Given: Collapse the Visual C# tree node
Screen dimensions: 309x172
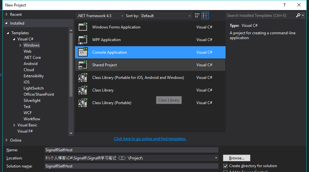Looking at the screenshot, I should (14, 39).
